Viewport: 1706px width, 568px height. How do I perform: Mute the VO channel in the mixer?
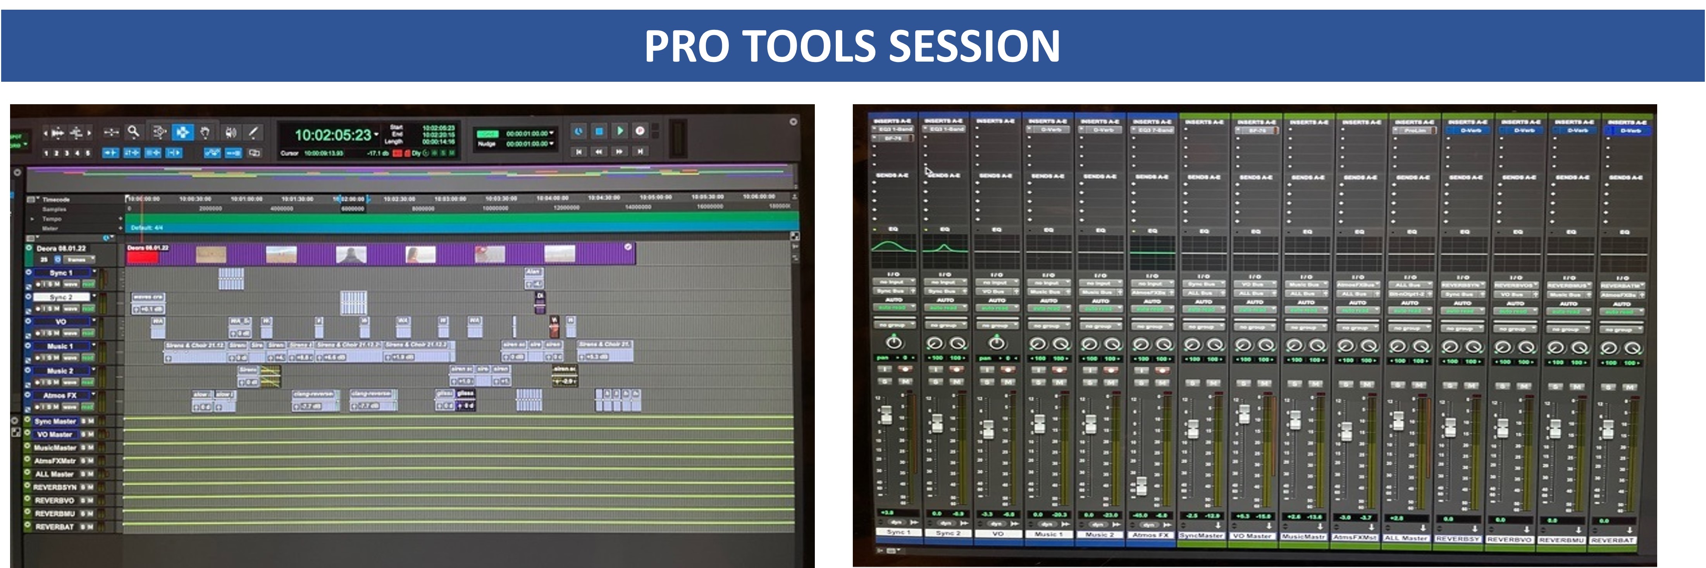click(1007, 382)
